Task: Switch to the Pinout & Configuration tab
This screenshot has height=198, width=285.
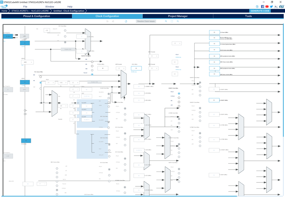Action: coord(37,16)
